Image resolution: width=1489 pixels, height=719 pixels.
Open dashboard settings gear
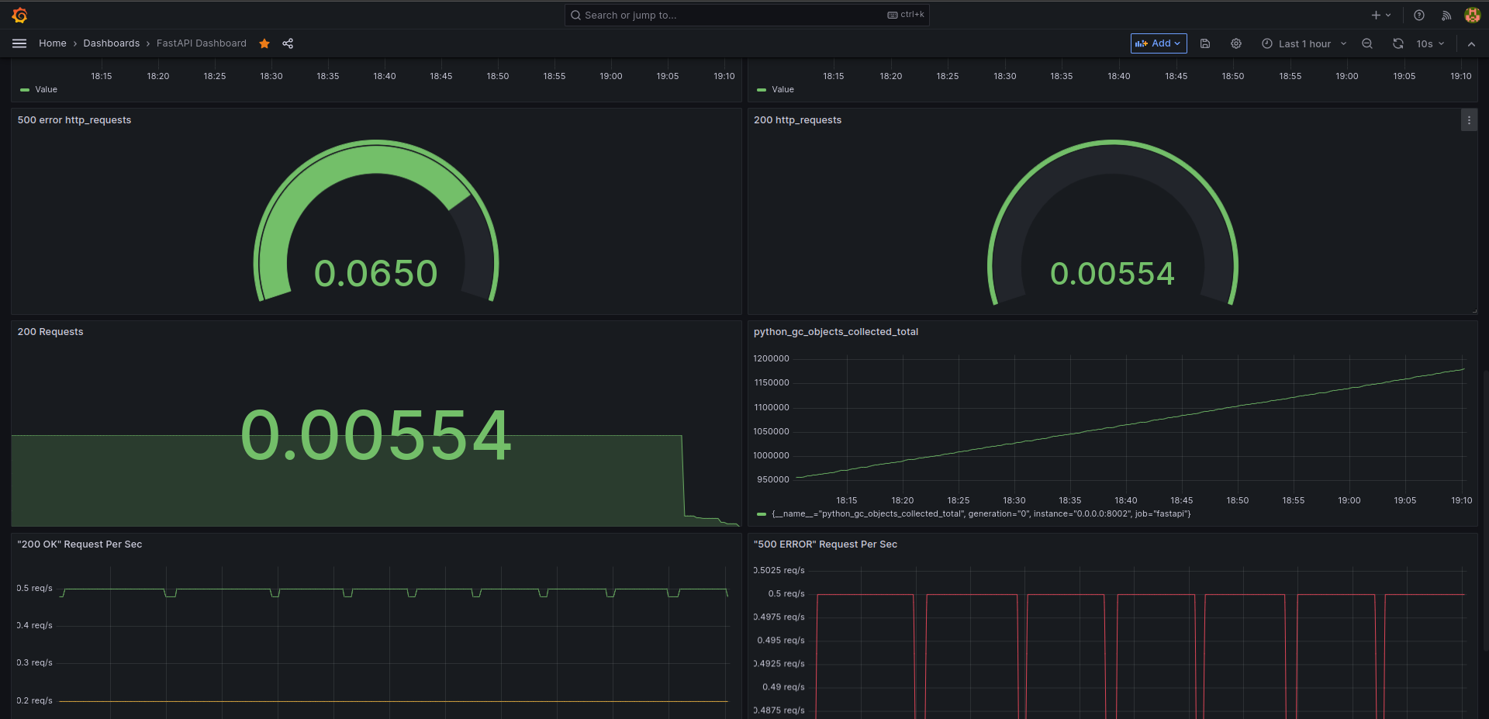click(x=1236, y=43)
